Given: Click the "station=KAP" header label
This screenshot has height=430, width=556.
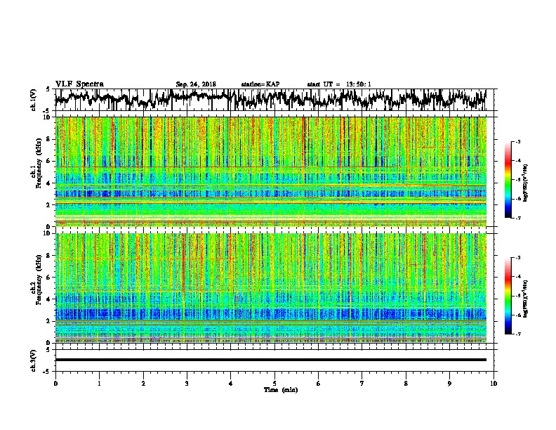Looking at the screenshot, I should 260,84.
